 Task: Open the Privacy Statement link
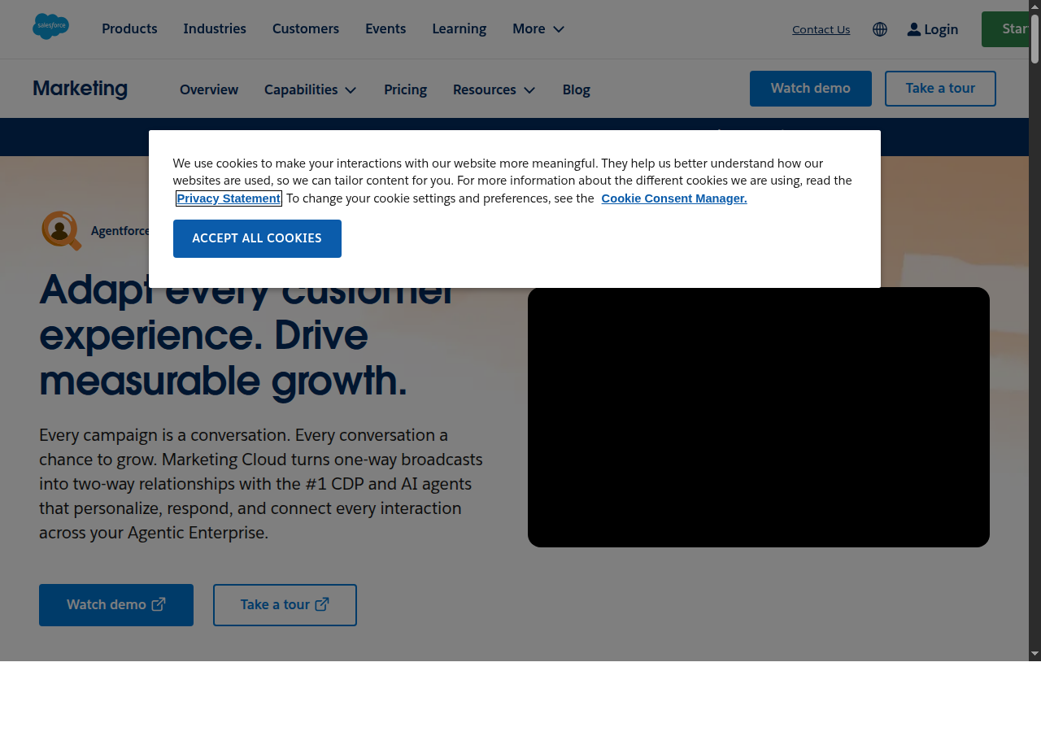point(229,198)
